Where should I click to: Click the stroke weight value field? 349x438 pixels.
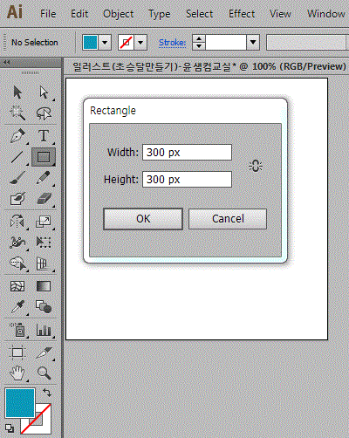pos(226,43)
